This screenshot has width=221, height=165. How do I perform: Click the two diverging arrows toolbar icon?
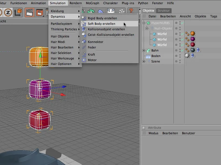(111, 11)
